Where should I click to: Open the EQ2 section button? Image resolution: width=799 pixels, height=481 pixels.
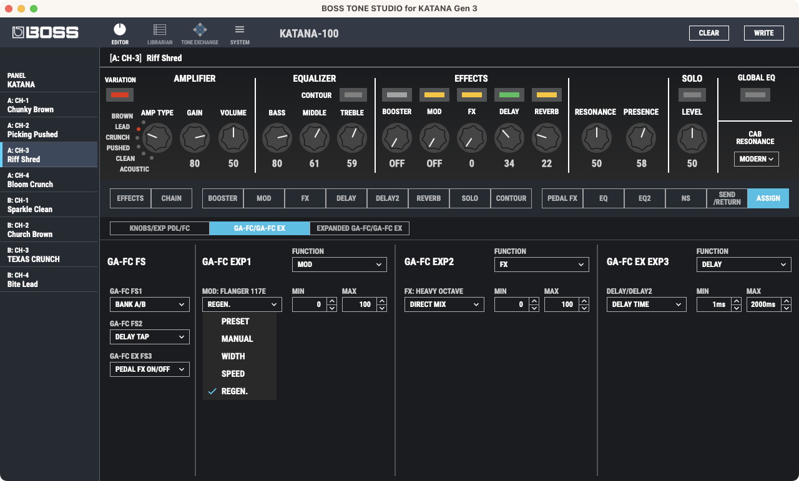point(645,198)
